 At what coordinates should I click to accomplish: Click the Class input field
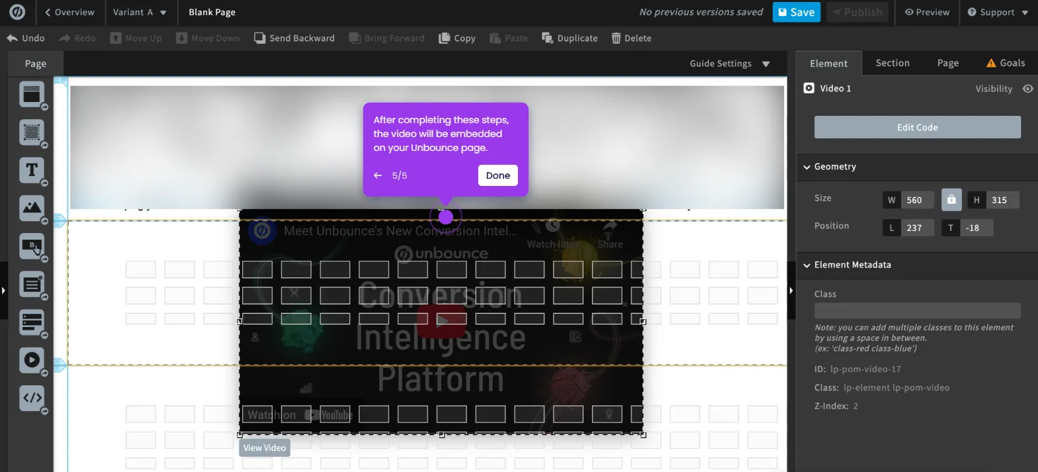(917, 311)
